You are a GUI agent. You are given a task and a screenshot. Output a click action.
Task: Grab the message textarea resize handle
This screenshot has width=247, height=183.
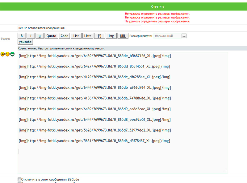(x=225, y=171)
